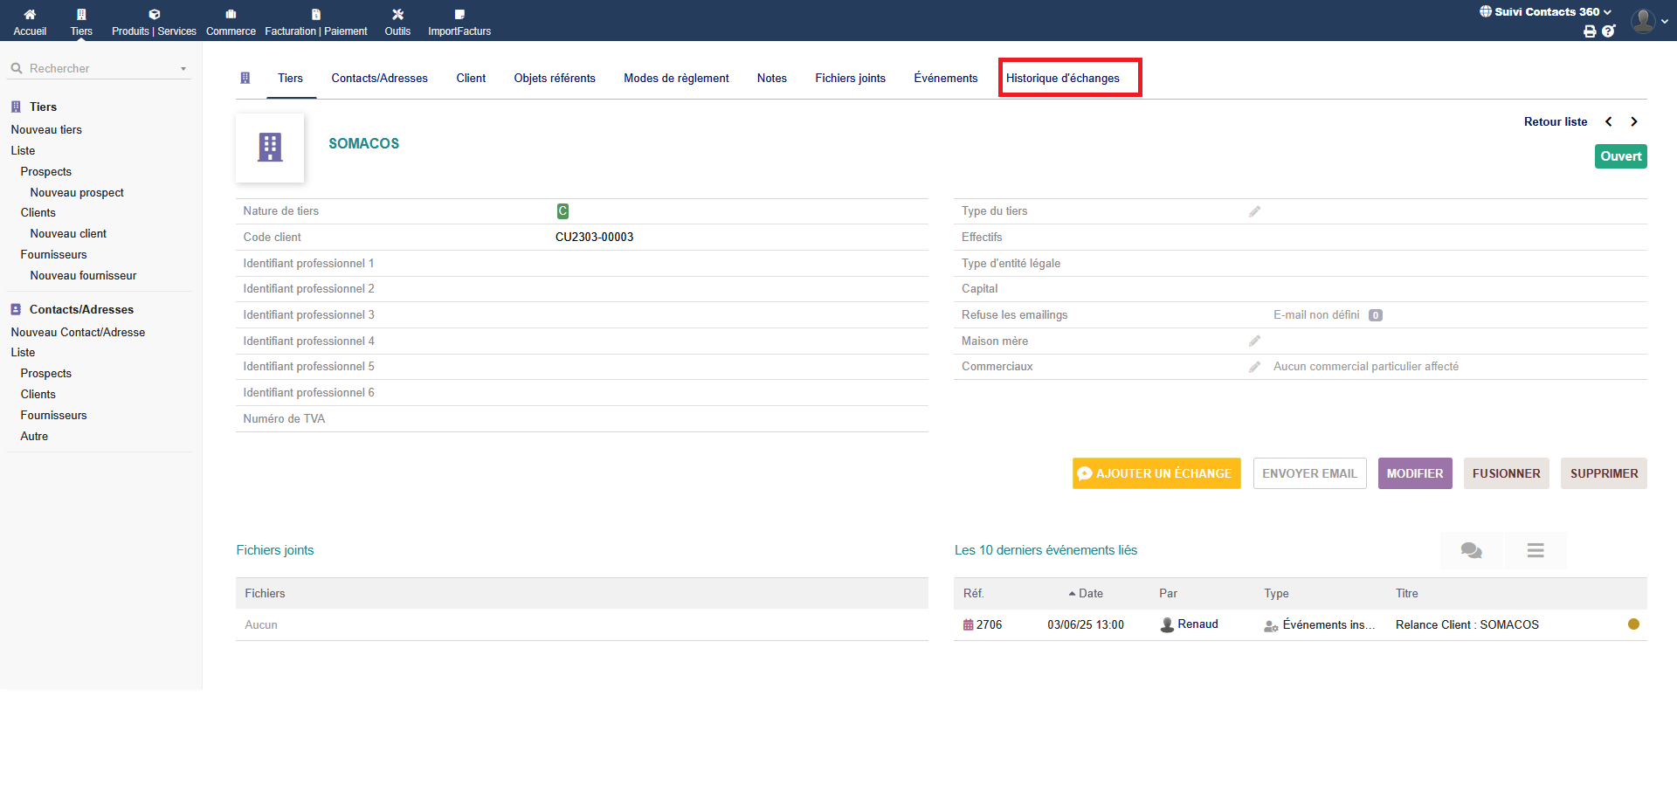Viewport: 1677px width, 786px height.
Task: Switch to Historique d'échanges tab
Action: tap(1062, 79)
